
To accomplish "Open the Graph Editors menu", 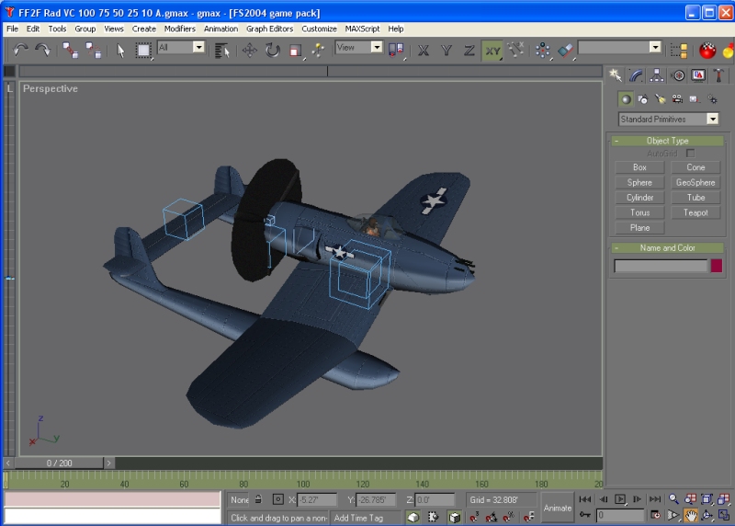I will point(269,29).
